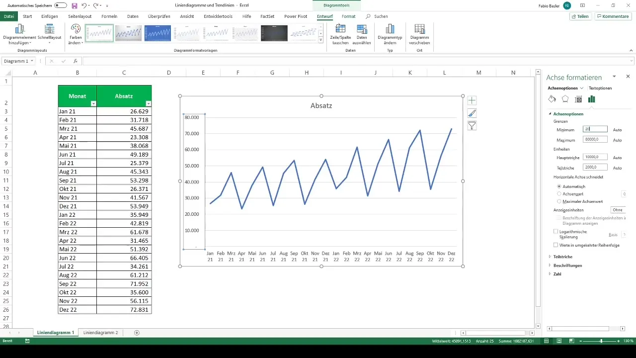The height and width of the screenshot is (358, 636).
Task: Open Name Box dropdown arrow
Action: pos(32,61)
